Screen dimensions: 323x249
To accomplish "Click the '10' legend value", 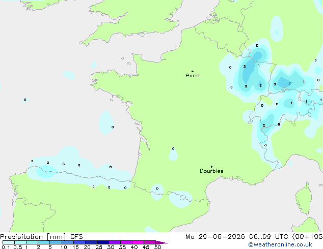I will [64, 247].
